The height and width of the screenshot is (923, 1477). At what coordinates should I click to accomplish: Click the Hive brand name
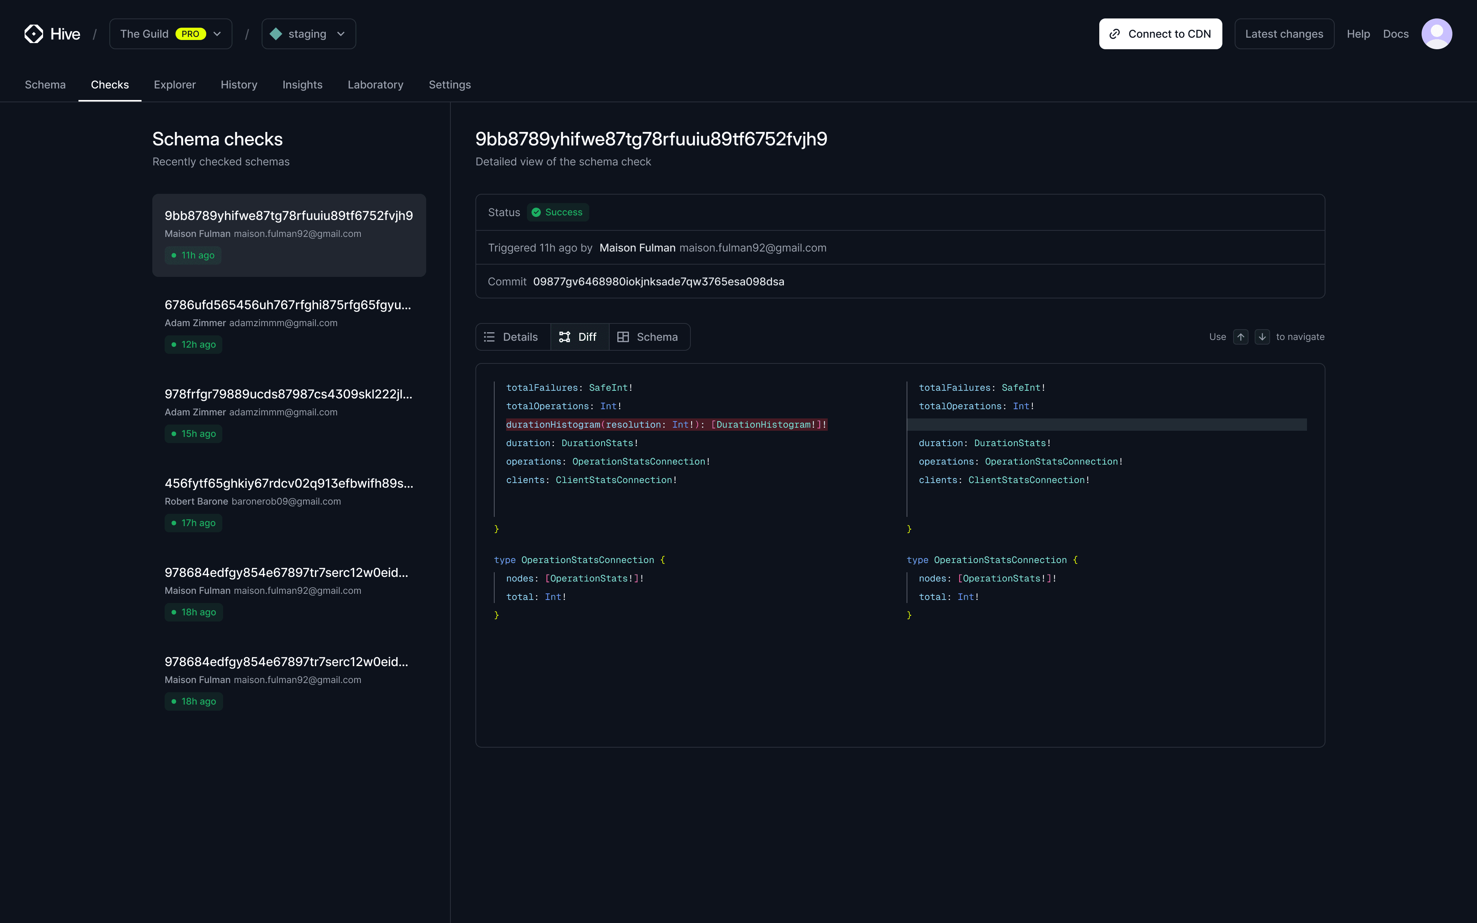tap(65, 34)
